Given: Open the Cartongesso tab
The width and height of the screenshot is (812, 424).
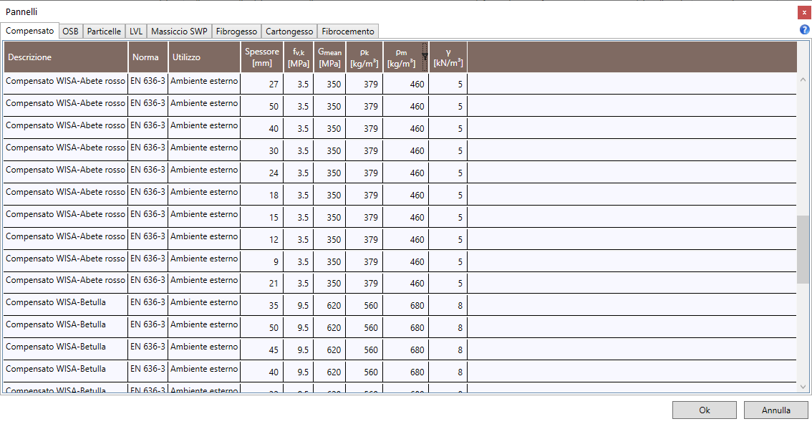Looking at the screenshot, I should (x=289, y=31).
